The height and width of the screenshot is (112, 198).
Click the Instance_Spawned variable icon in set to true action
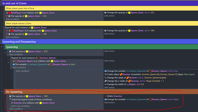coord(127,71)
